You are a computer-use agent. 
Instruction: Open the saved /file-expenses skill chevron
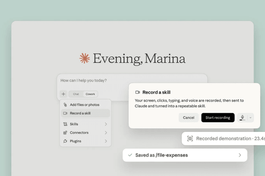tap(239, 155)
